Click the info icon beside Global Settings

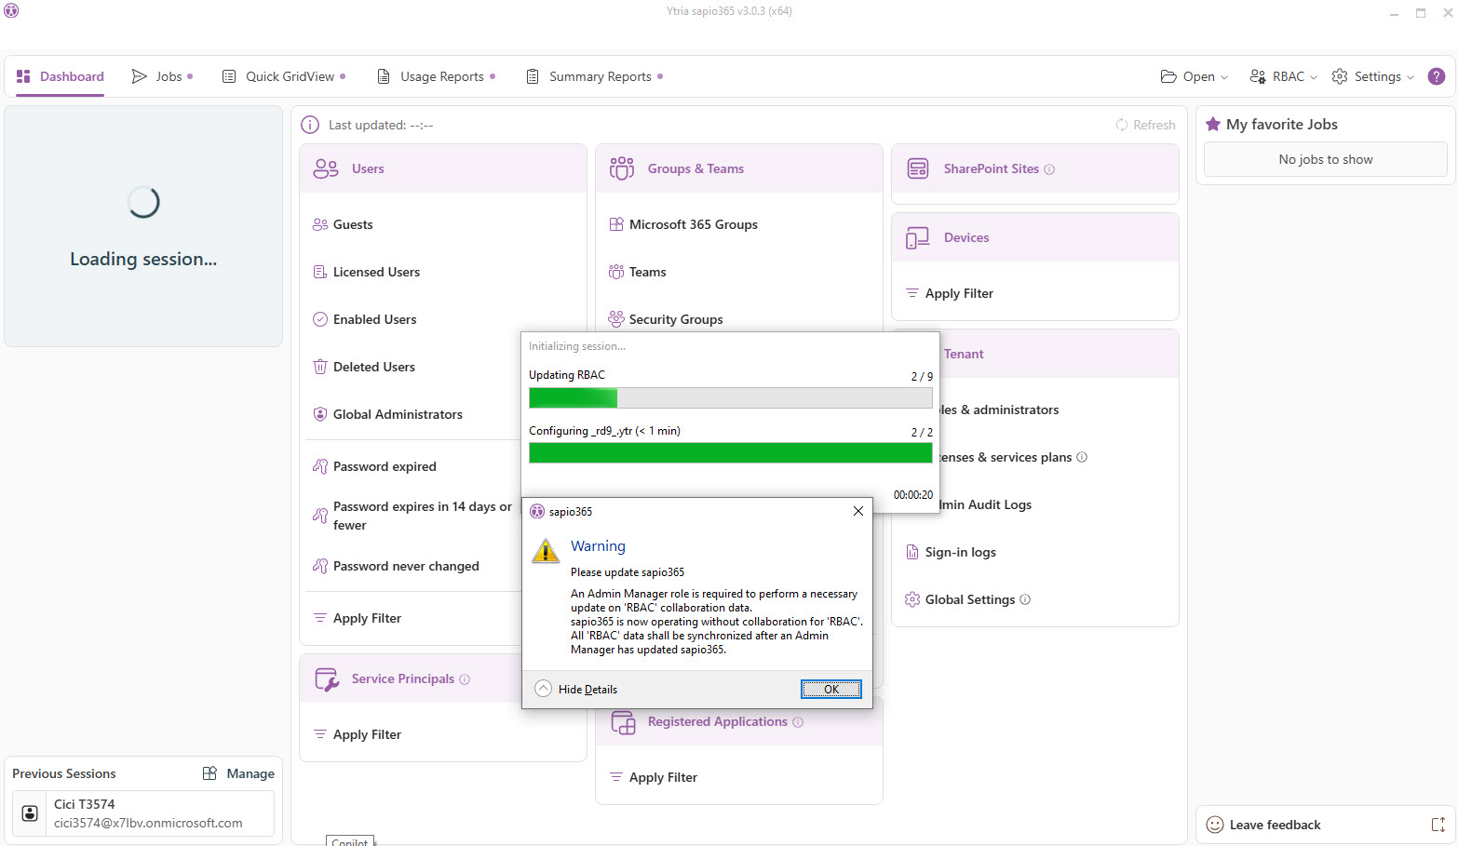click(x=1025, y=599)
